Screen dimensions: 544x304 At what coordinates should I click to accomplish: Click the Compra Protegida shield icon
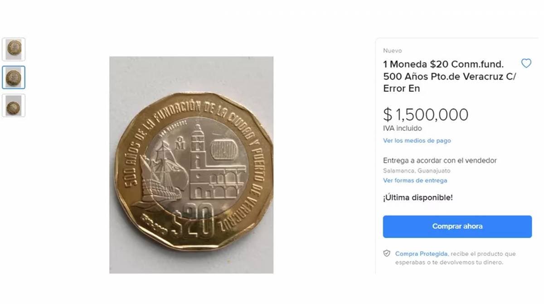(x=387, y=253)
